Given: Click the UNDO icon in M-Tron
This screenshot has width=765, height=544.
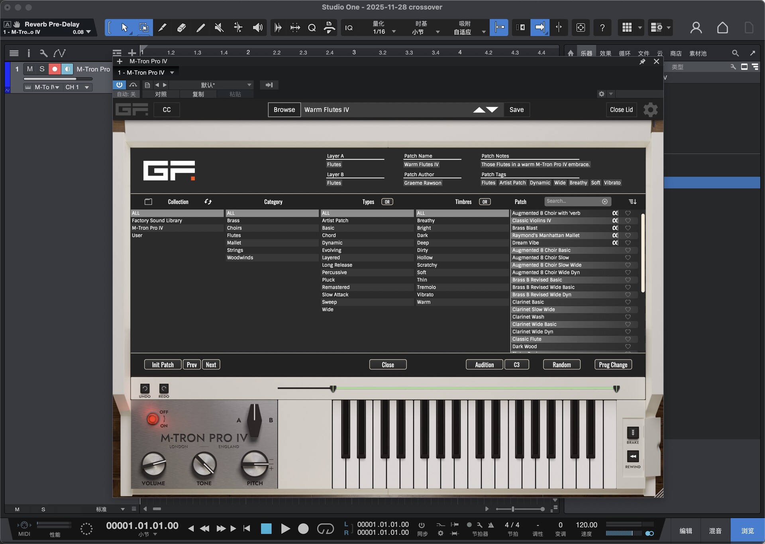Looking at the screenshot, I should [x=145, y=389].
